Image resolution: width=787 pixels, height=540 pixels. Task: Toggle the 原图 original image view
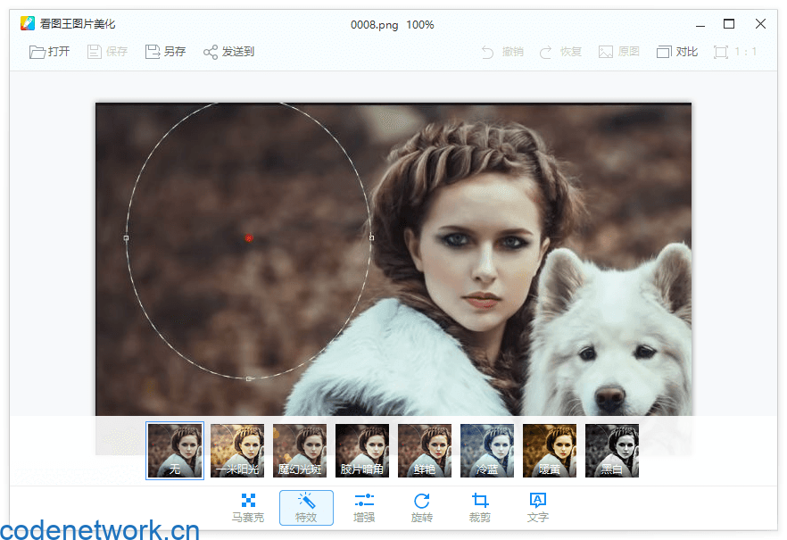618,51
